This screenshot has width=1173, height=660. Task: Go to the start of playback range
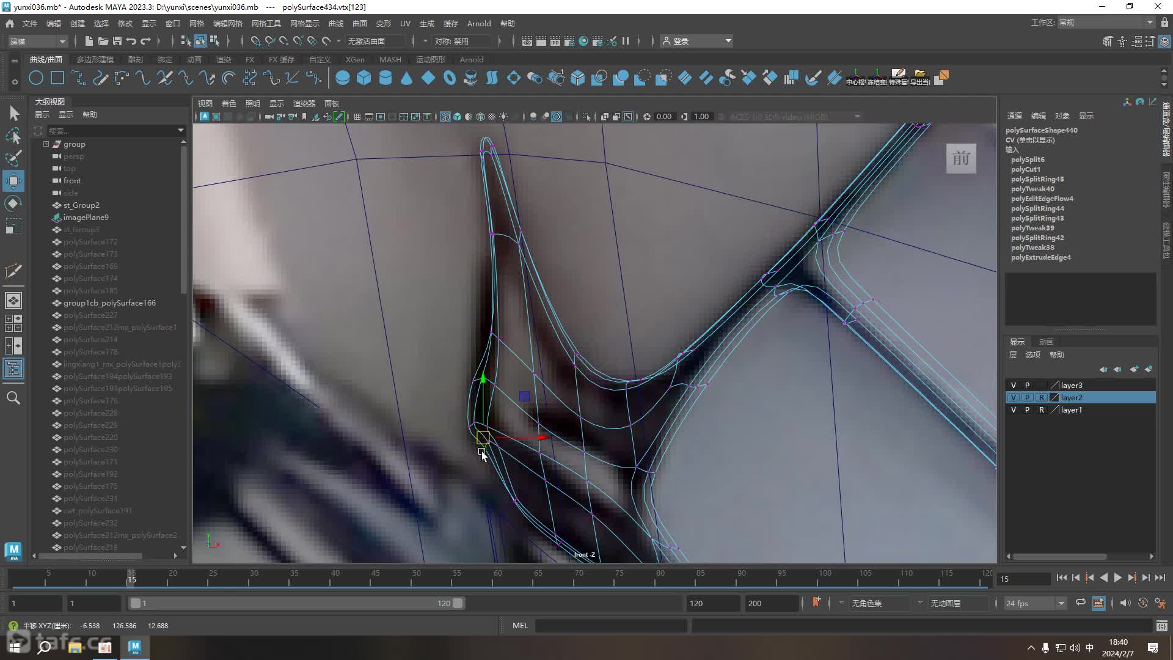(x=1061, y=577)
